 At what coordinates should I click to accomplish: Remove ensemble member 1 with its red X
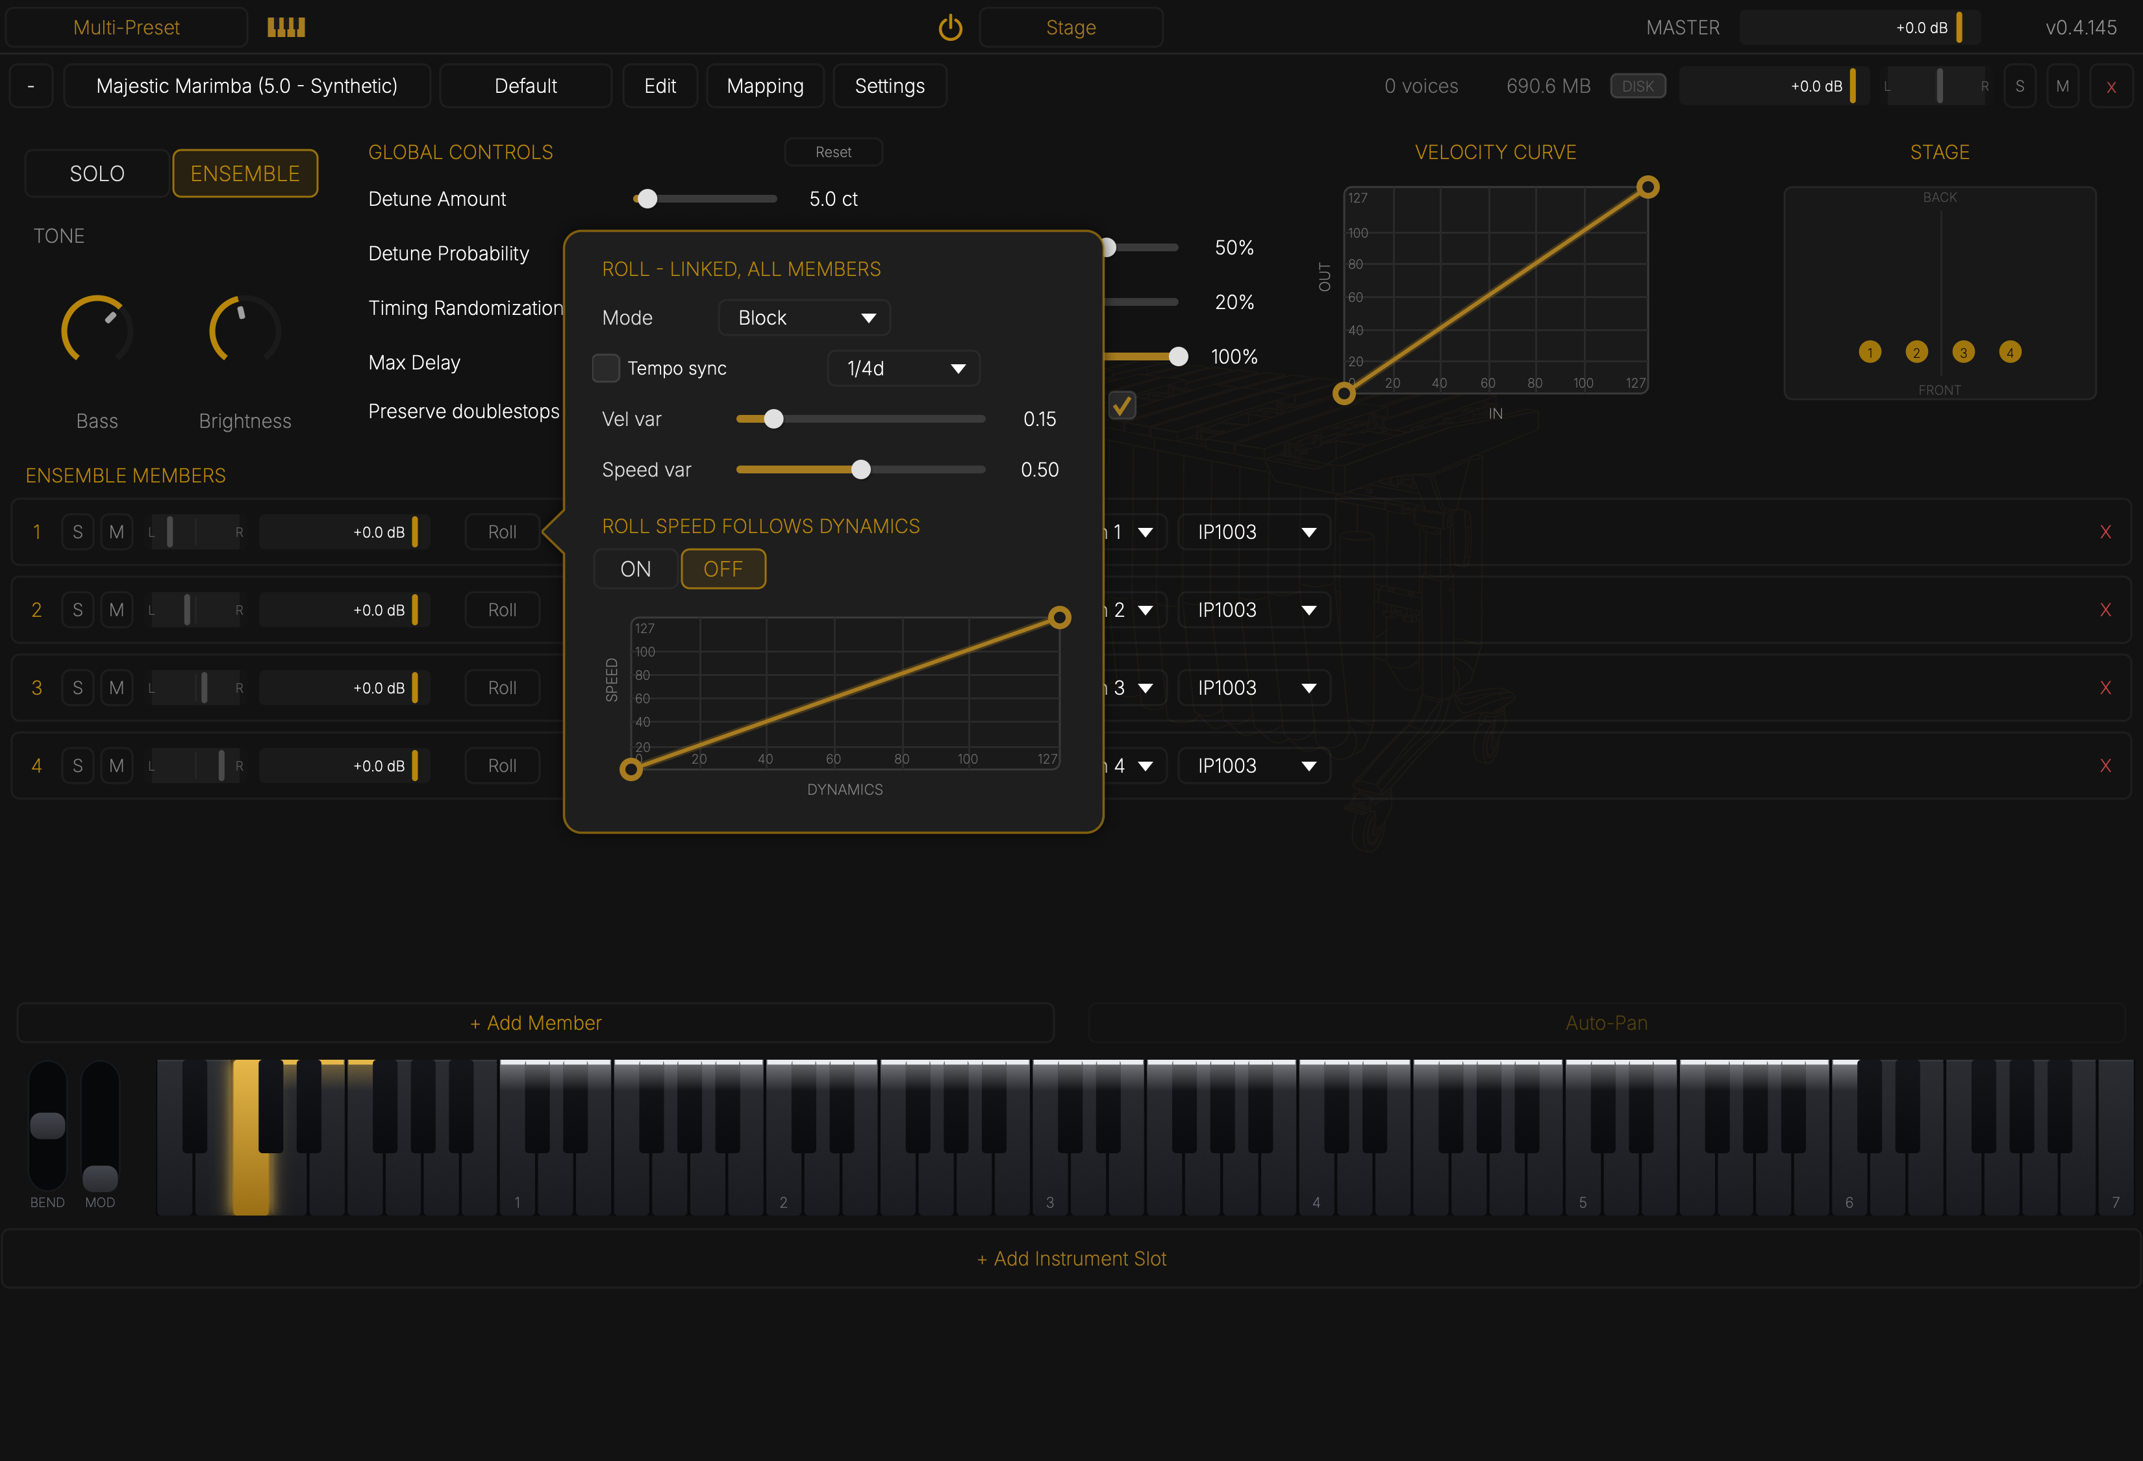[2105, 532]
